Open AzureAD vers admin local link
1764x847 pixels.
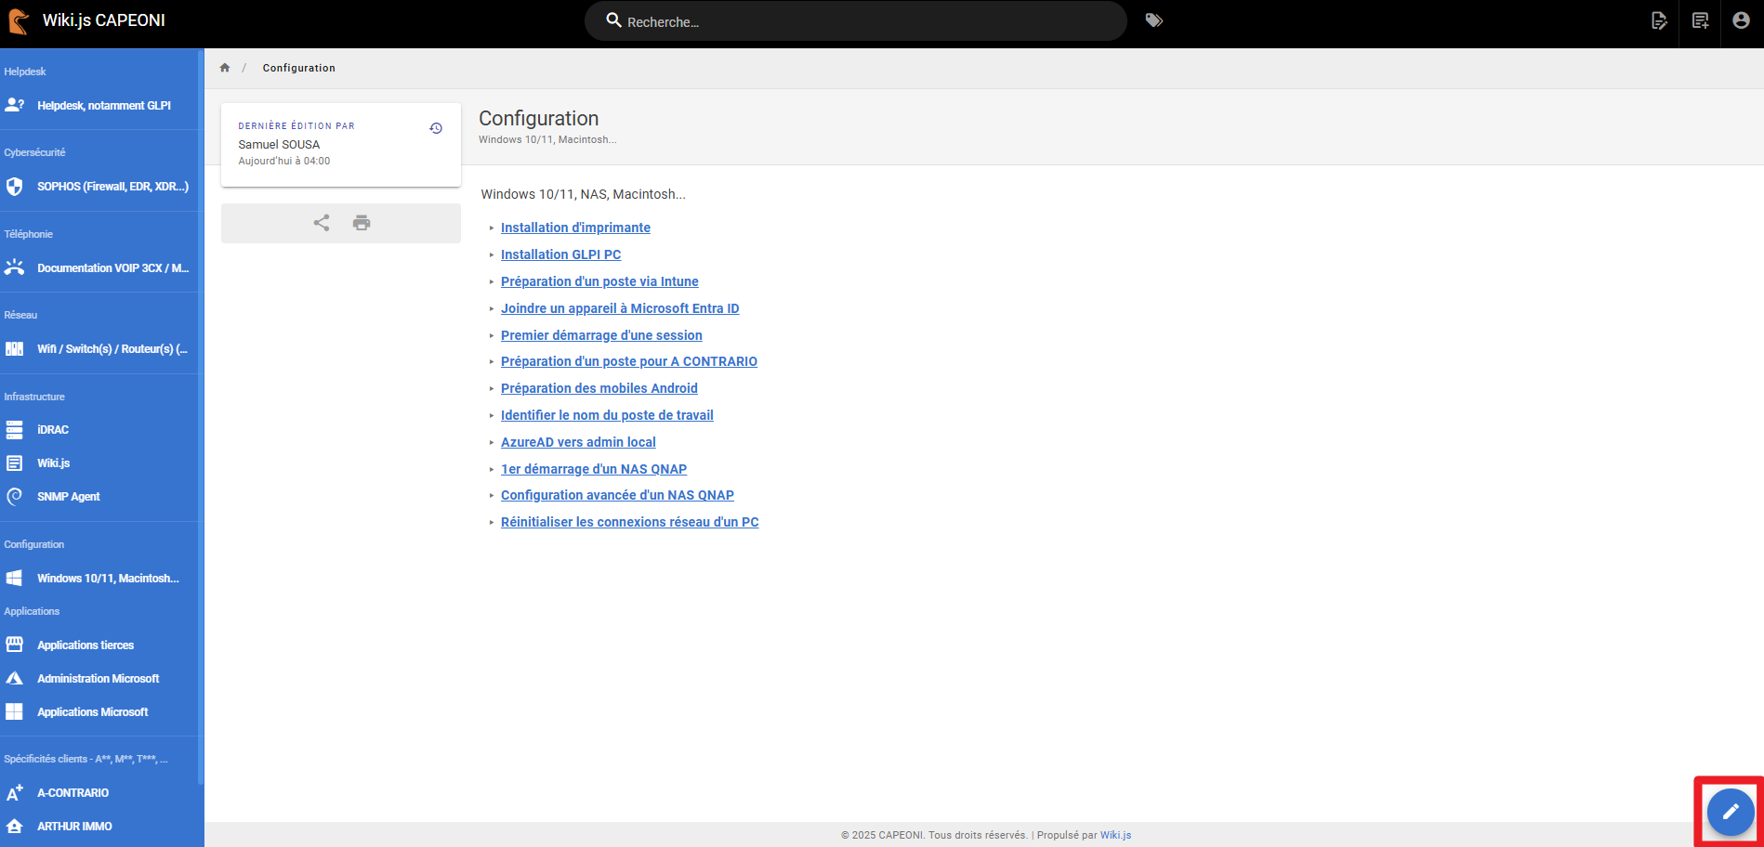click(578, 442)
